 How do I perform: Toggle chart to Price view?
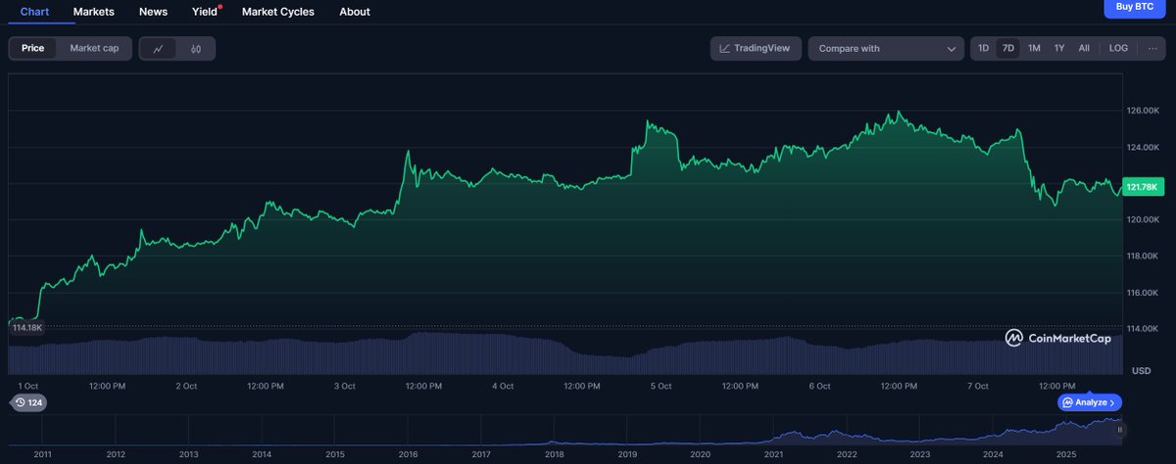pyautogui.click(x=33, y=48)
